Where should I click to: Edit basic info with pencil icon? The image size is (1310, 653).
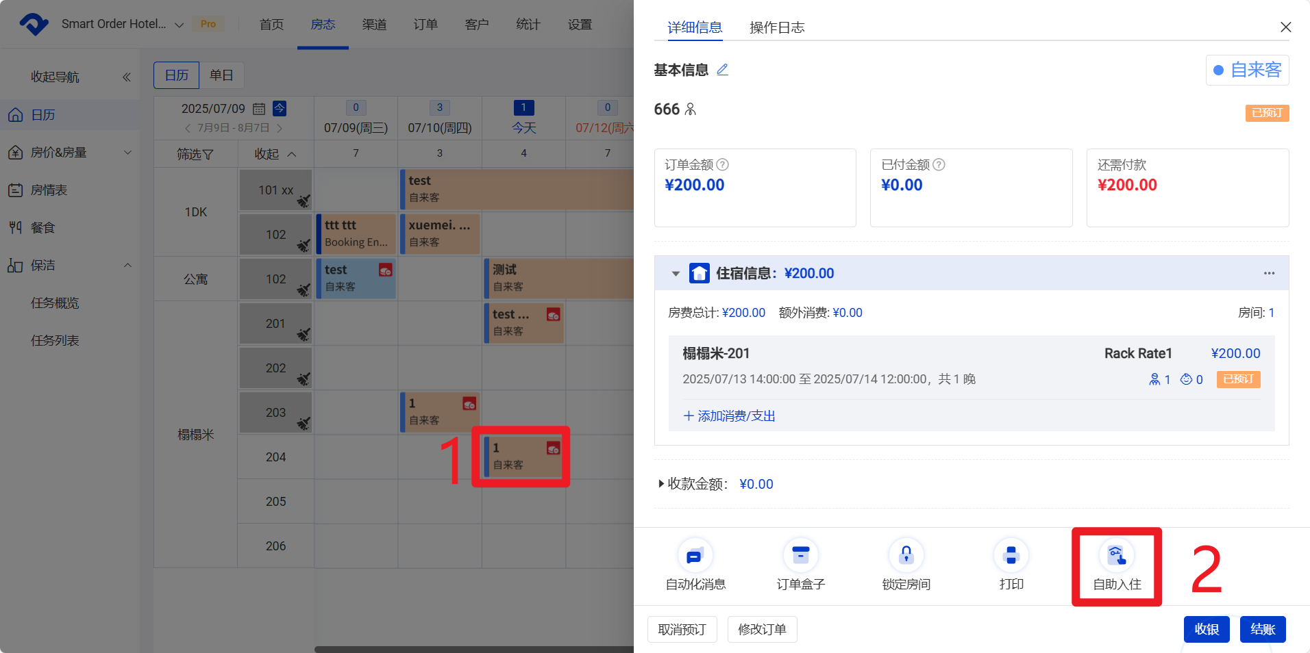point(722,70)
